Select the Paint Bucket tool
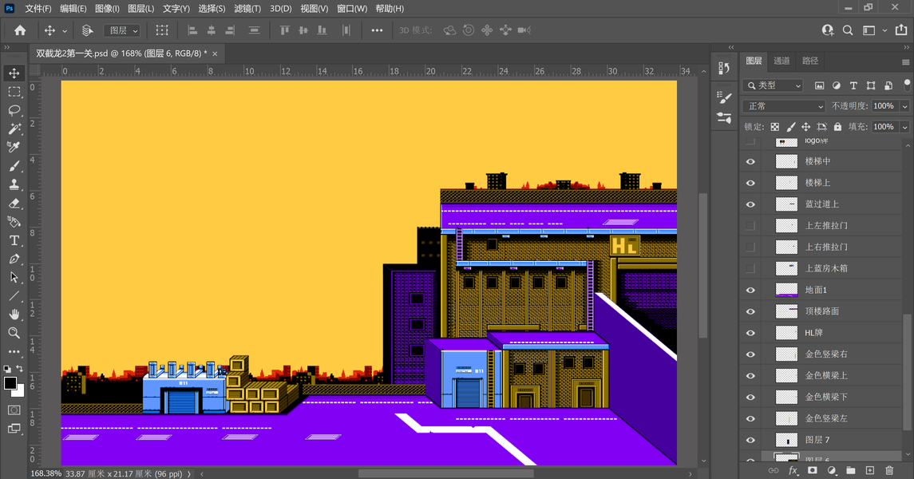The height and width of the screenshot is (479, 914). [14, 222]
